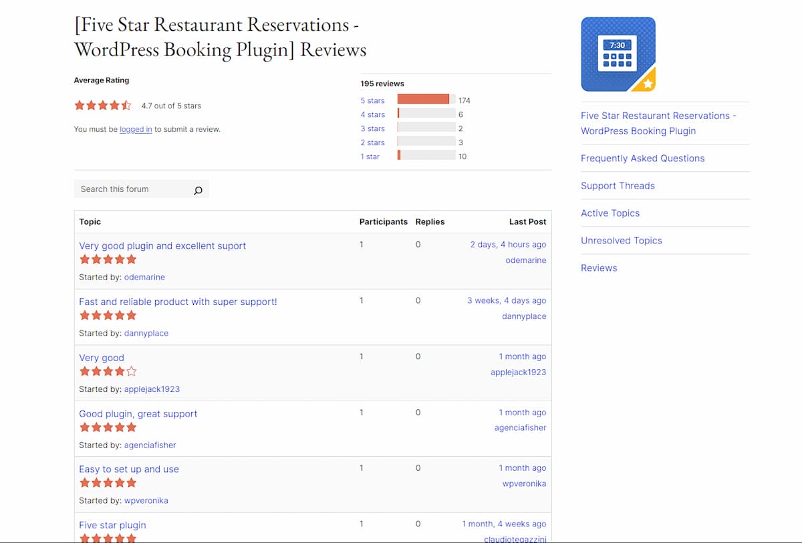
Task: Select "Reviews" in sidebar
Action: tap(599, 268)
